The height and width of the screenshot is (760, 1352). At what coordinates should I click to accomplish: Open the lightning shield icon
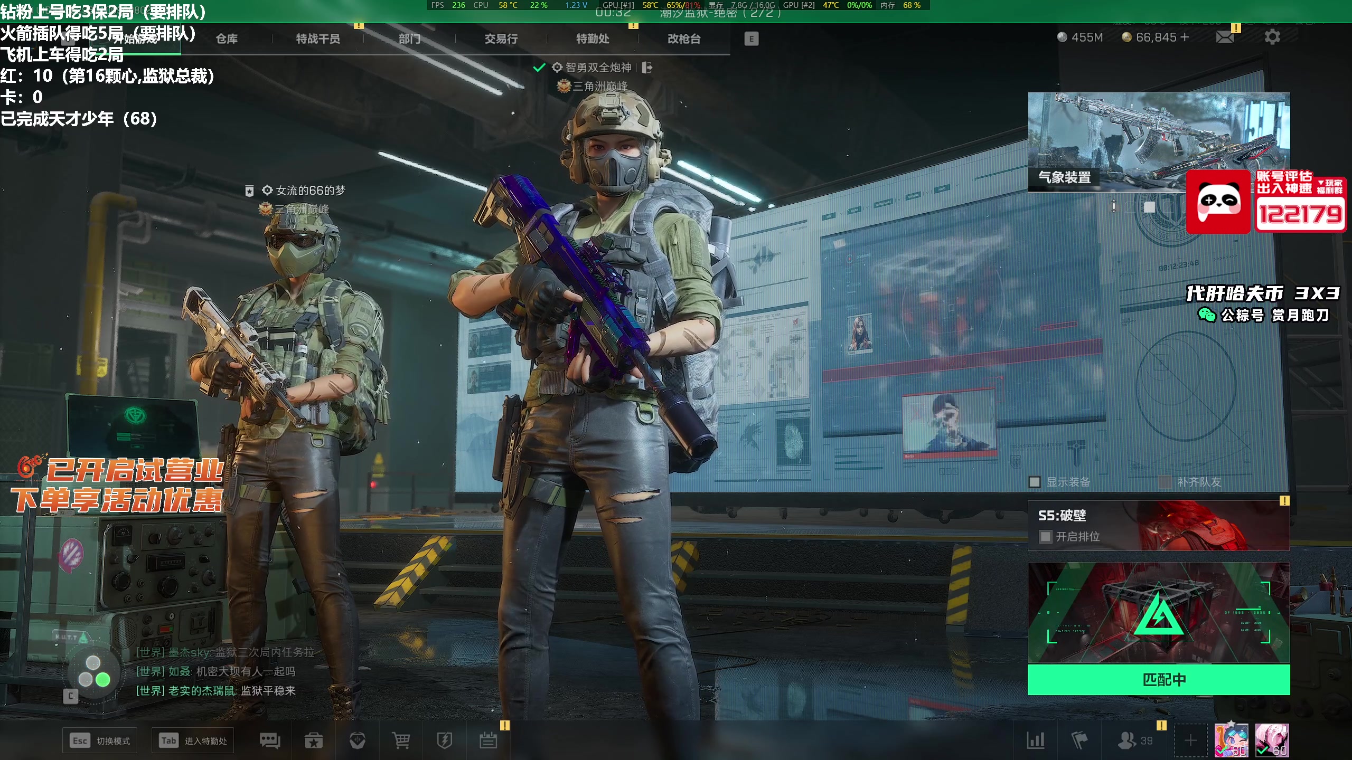(x=445, y=741)
